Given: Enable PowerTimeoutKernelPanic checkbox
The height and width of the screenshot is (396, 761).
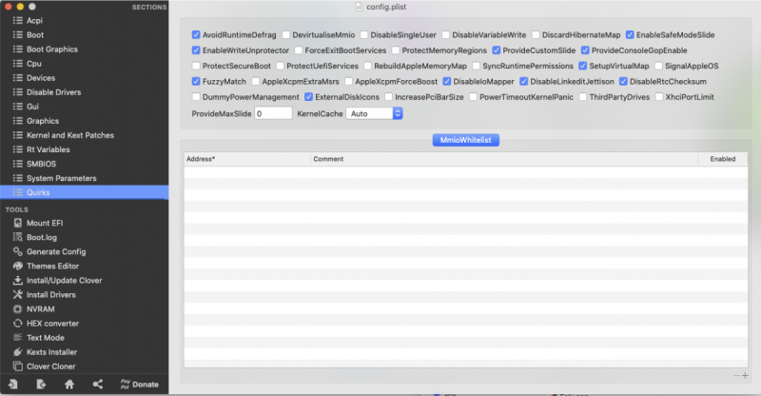Looking at the screenshot, I should [473, 97].
